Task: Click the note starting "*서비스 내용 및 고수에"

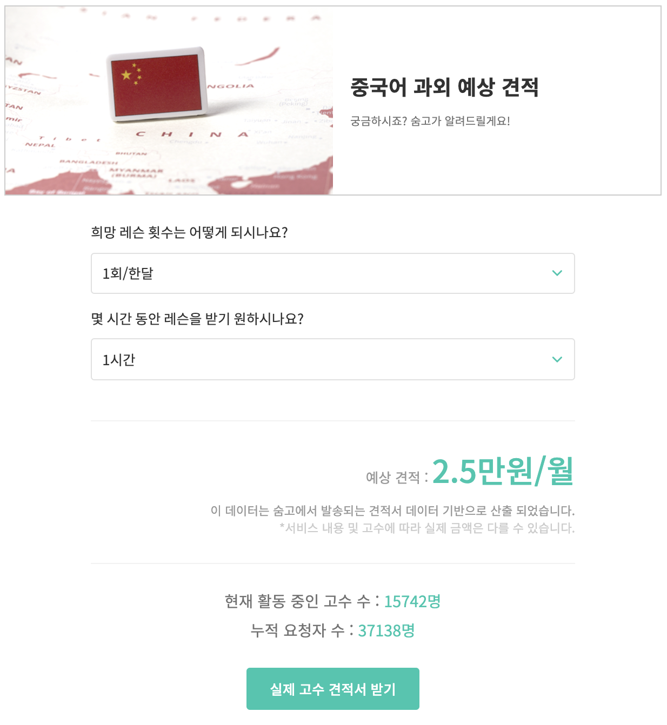Action: click(x=427, y=528)
